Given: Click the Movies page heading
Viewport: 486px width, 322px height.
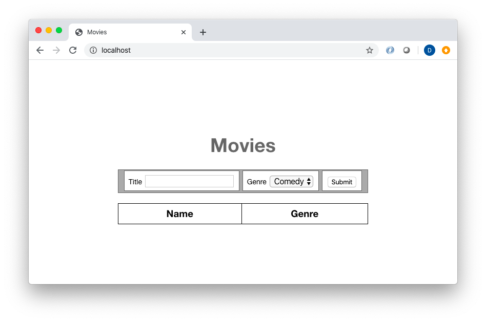Looking at the screenshot, I should tap(243, 145).
